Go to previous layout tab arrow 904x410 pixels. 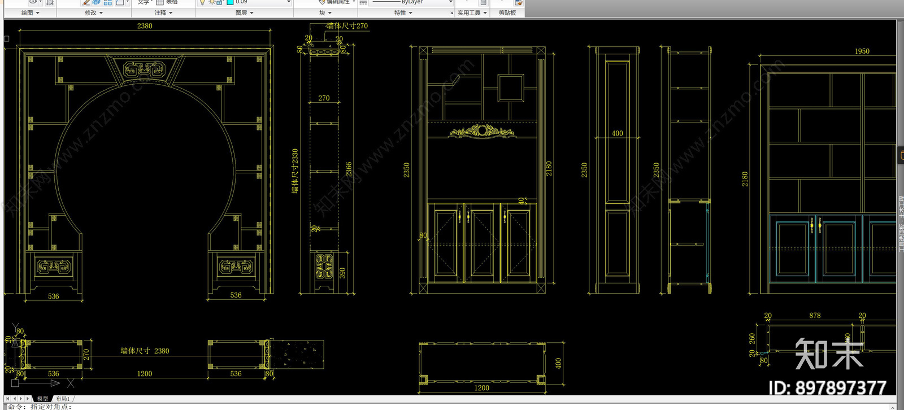click(x=15, y=399)
